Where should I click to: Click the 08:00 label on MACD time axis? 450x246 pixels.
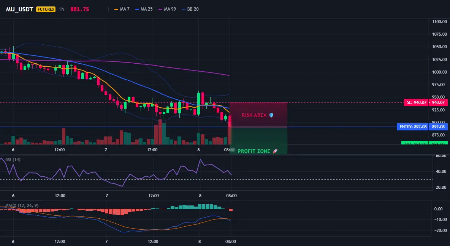(x=231, y=241)
